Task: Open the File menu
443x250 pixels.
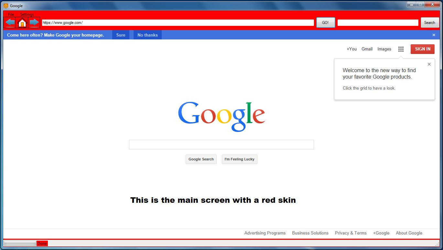Action: (x=11, y=15)
